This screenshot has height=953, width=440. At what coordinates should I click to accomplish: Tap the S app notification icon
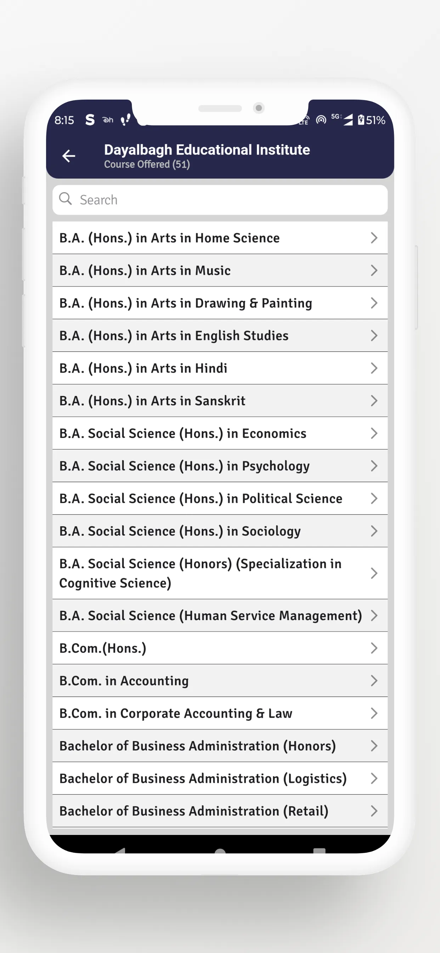(x=90, y=120)
